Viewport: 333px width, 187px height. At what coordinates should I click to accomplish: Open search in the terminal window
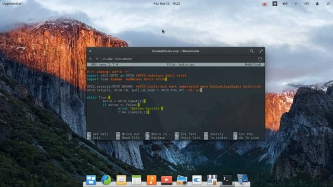point(252,51)
